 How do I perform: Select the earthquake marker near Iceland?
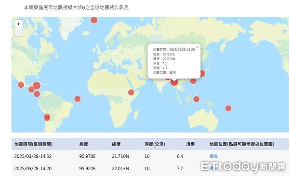tap(94, 20)
